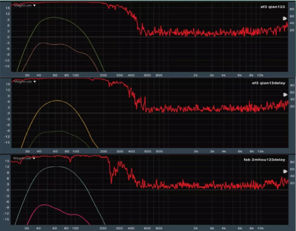296x231 pixels.
Task: Click the 60 Hz axis label in middle plot
Action: coord(55,151)
